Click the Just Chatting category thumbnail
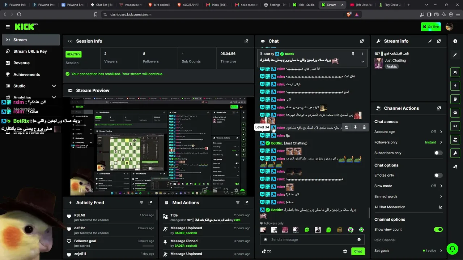The width and height of the screenshot is (463, 260). pyautogui.click(x=378, y=64)
